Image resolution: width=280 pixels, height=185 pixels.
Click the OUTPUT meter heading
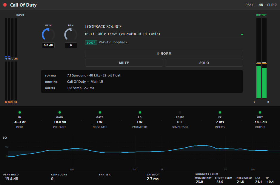(261, 15)
